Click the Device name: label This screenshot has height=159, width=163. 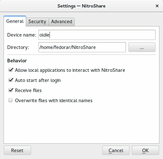[22, 35]
